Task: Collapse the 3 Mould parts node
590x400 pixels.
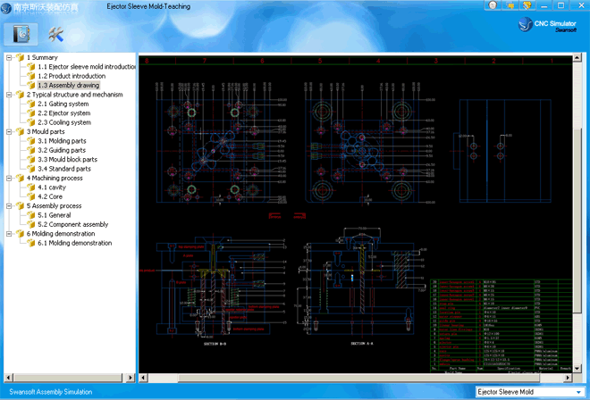Action: (x=9, y=131)
